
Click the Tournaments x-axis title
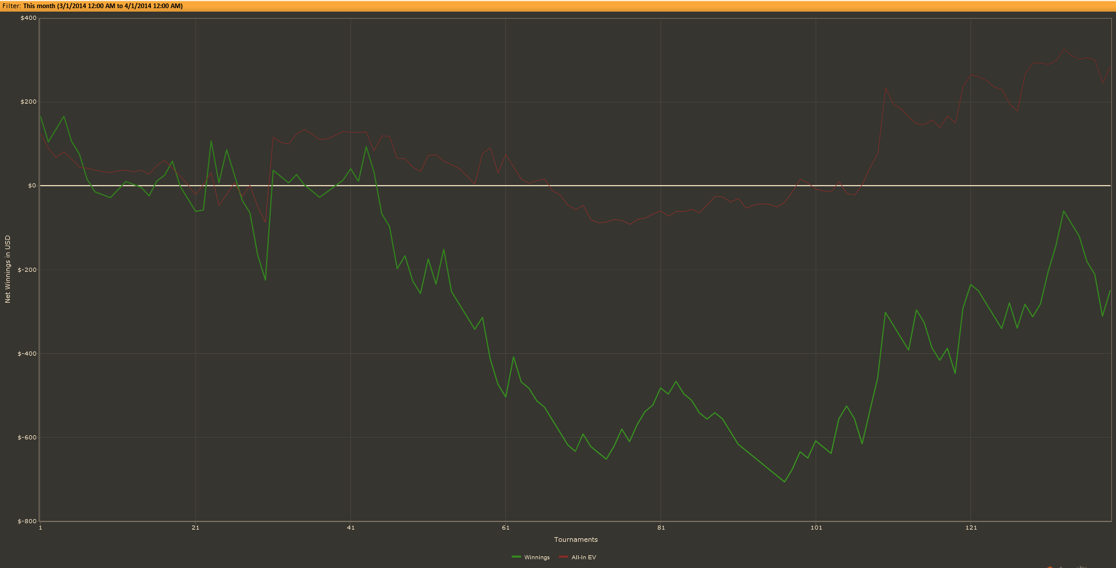(576, 539)
